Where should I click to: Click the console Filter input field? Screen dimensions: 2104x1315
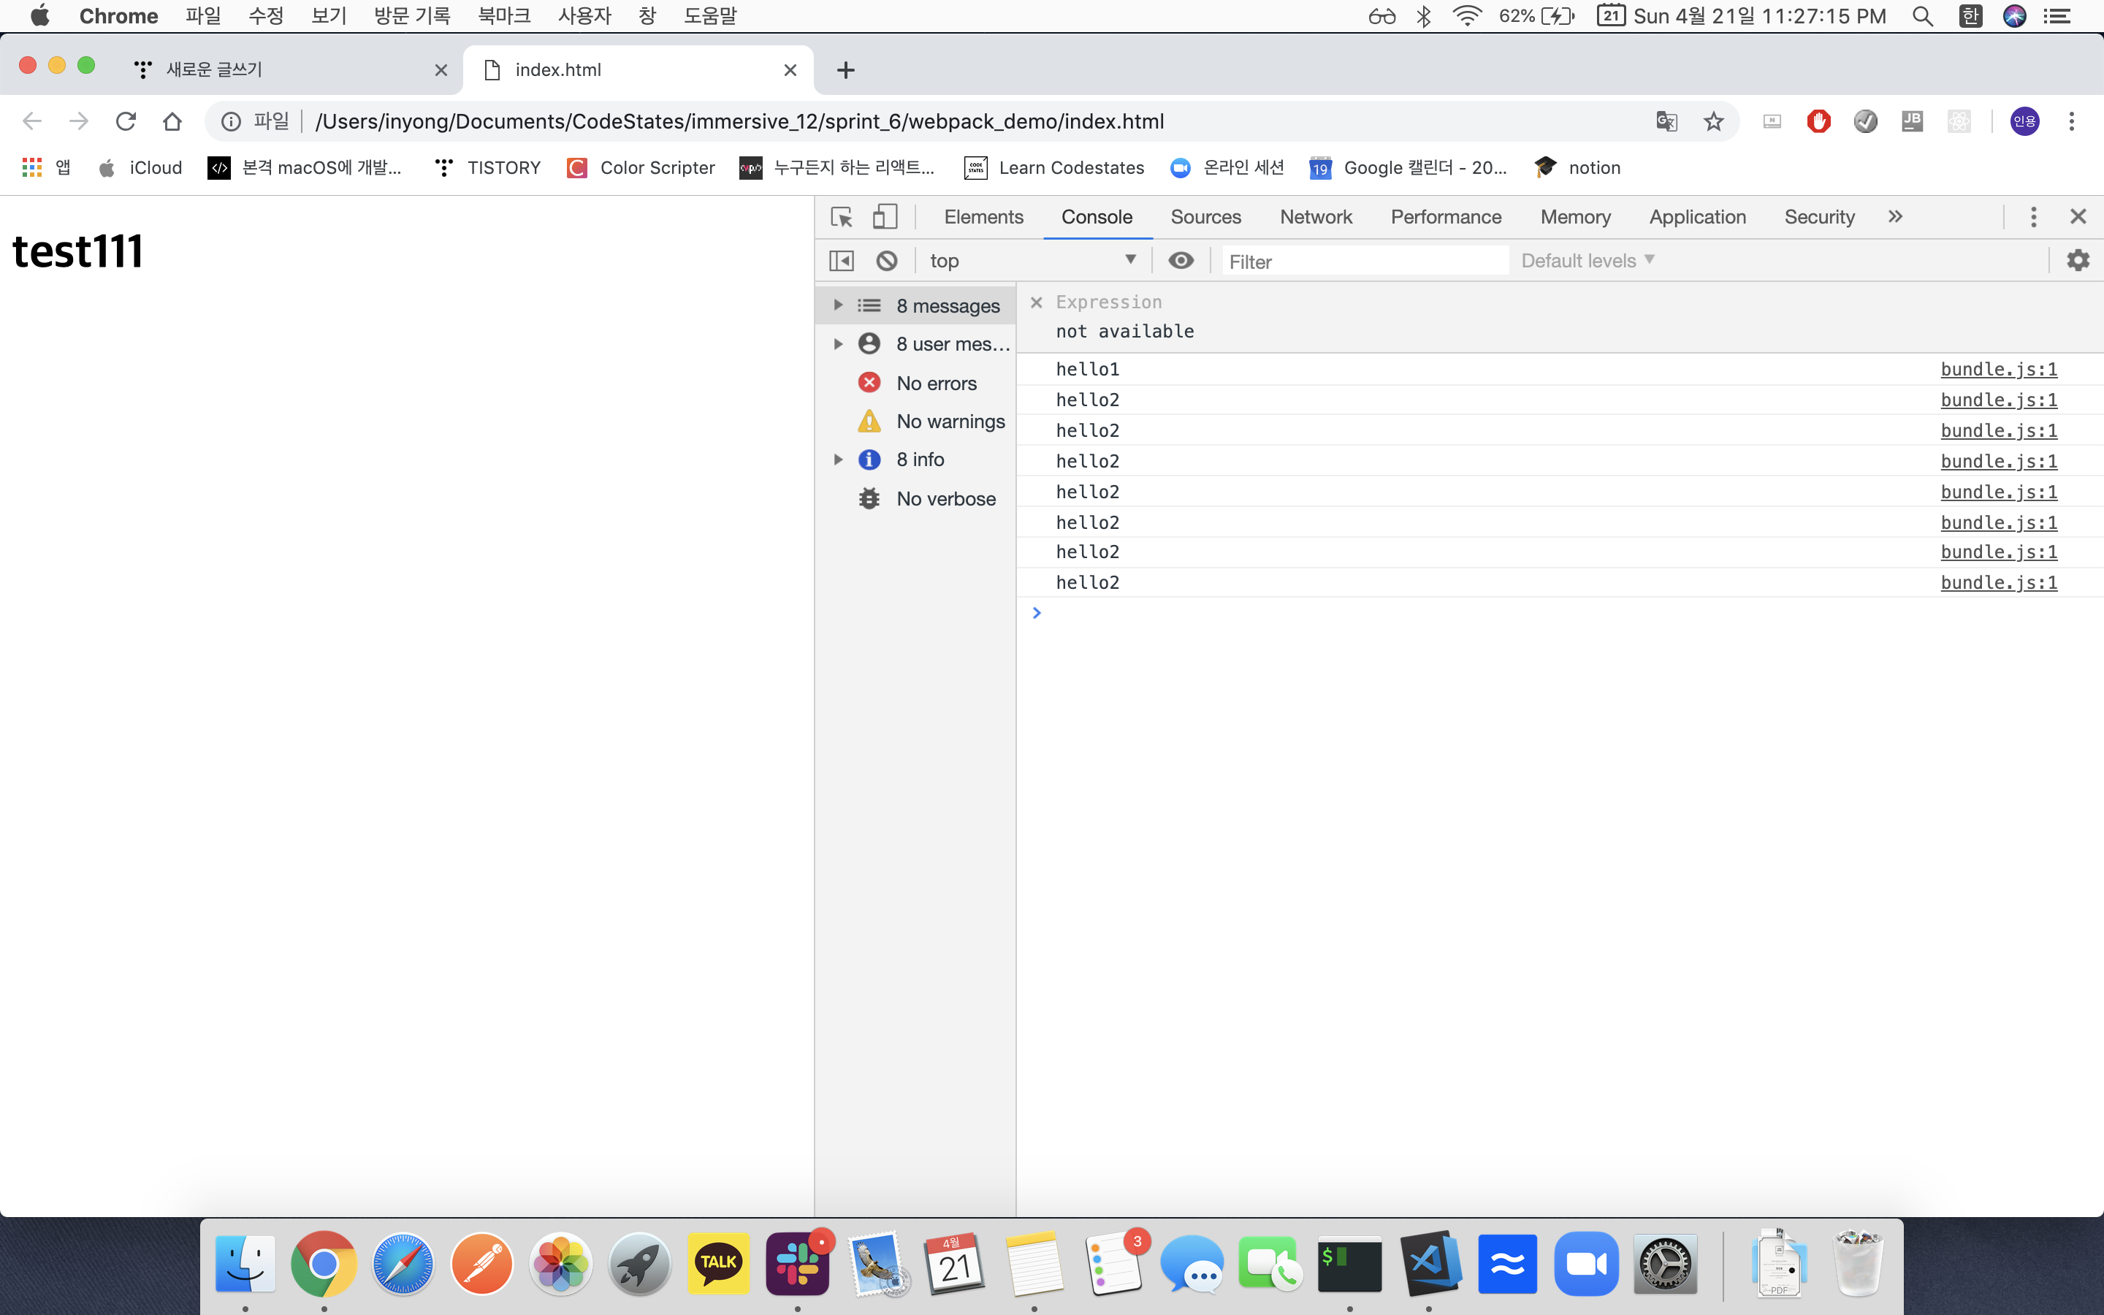1364,261
